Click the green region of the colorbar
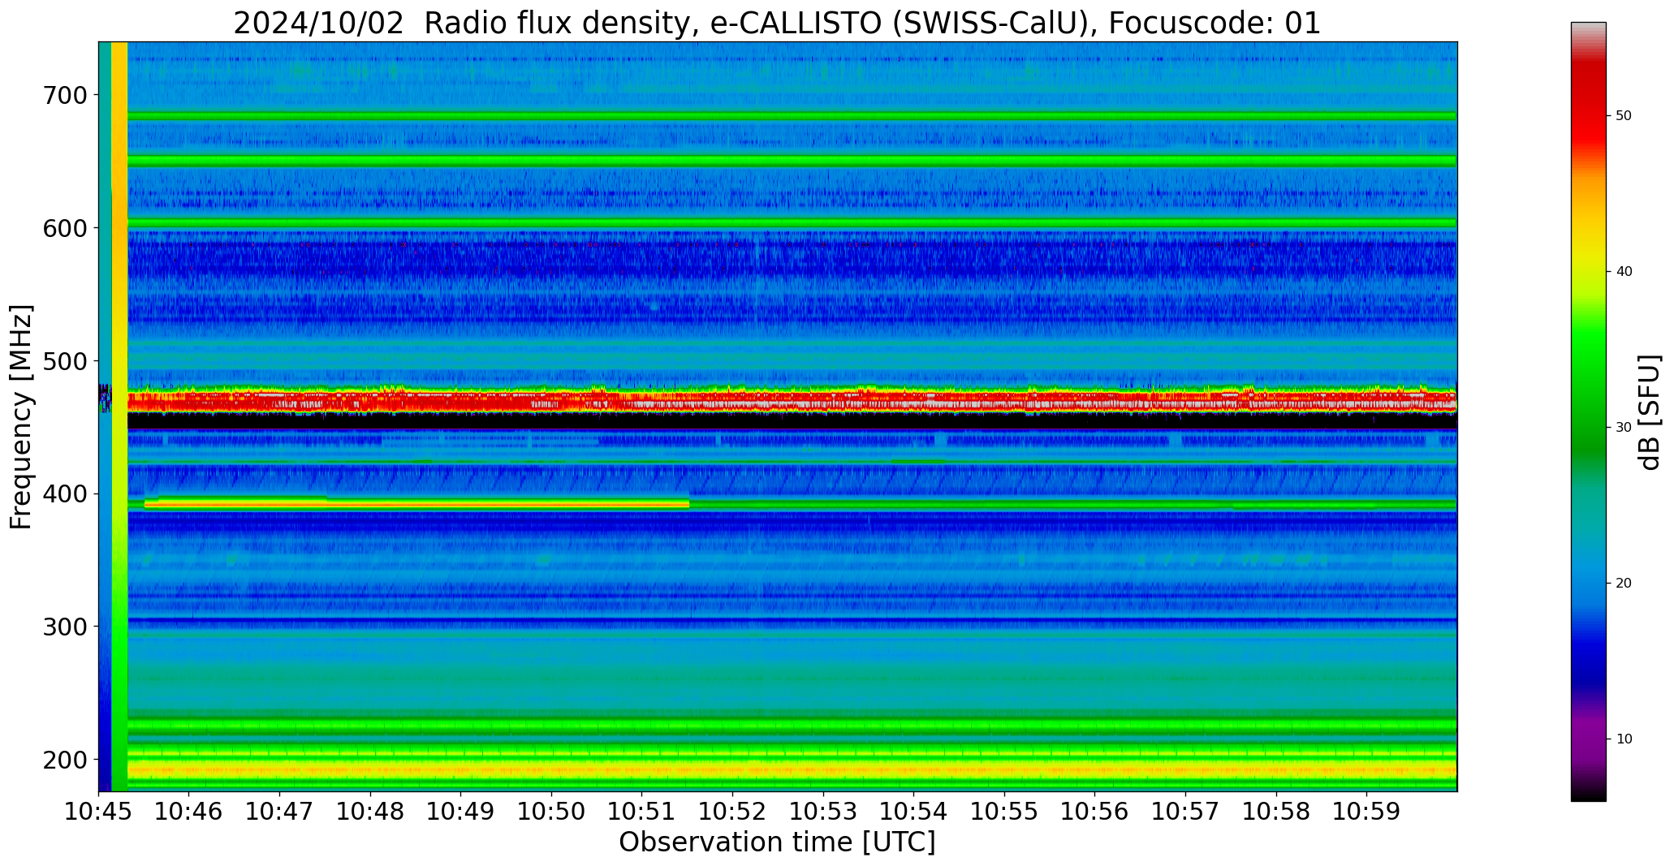This screenshot has width=1674, height=866. pos(1588,390)
